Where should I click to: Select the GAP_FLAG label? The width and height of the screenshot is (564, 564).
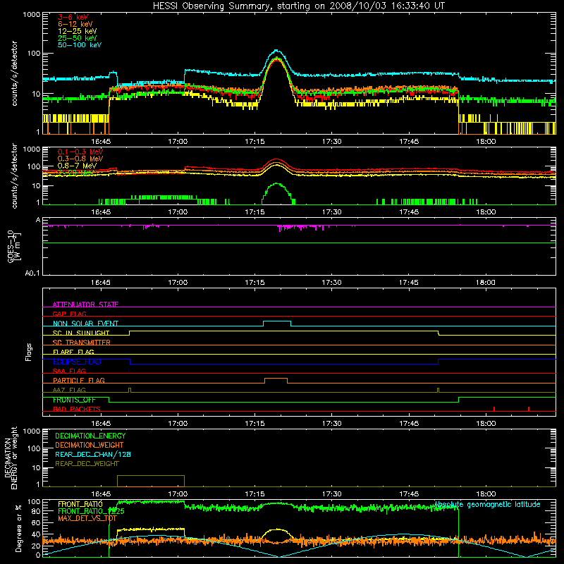(x=69, y=314)
